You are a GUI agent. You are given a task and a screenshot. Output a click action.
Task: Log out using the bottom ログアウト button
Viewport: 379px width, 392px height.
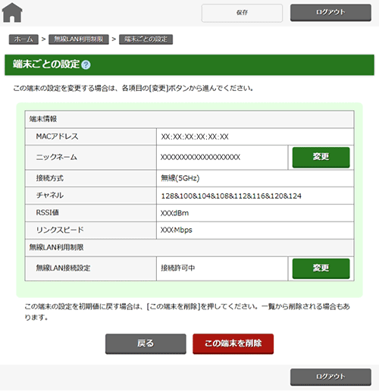click(x=330, y=377)
